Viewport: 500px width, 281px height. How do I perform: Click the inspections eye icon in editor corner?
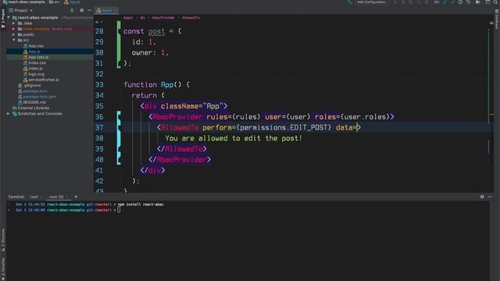coord(491,23)
